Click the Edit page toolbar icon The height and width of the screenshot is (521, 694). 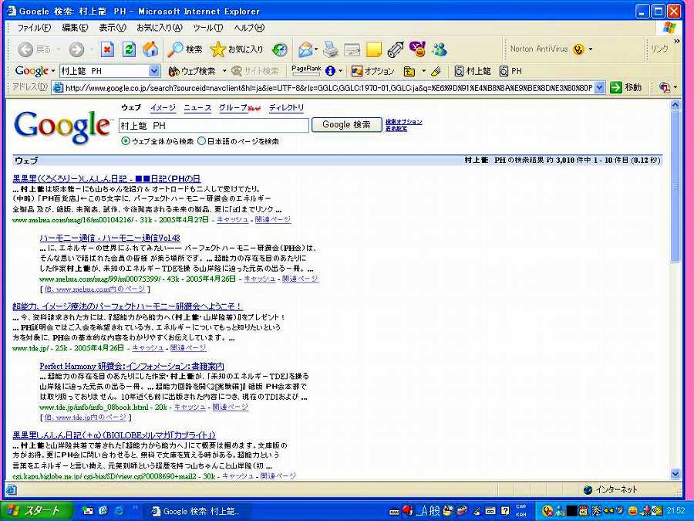point(352,49)
